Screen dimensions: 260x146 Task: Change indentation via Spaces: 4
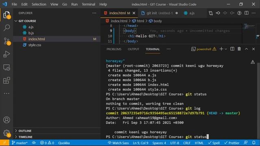(159, 143)
